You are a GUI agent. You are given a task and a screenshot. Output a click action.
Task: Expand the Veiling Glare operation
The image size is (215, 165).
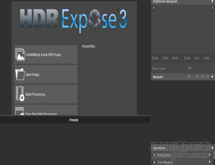coord(210,155)
